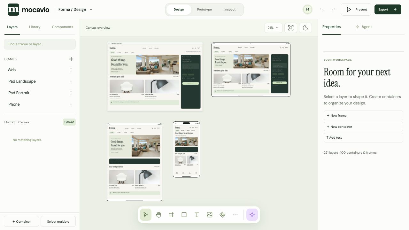The height and width of the screenshot is (230, 409).
Task: Select the Text tool in toolbar
Action: 197,215
